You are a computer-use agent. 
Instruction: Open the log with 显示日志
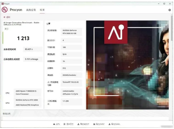(69, 124)
